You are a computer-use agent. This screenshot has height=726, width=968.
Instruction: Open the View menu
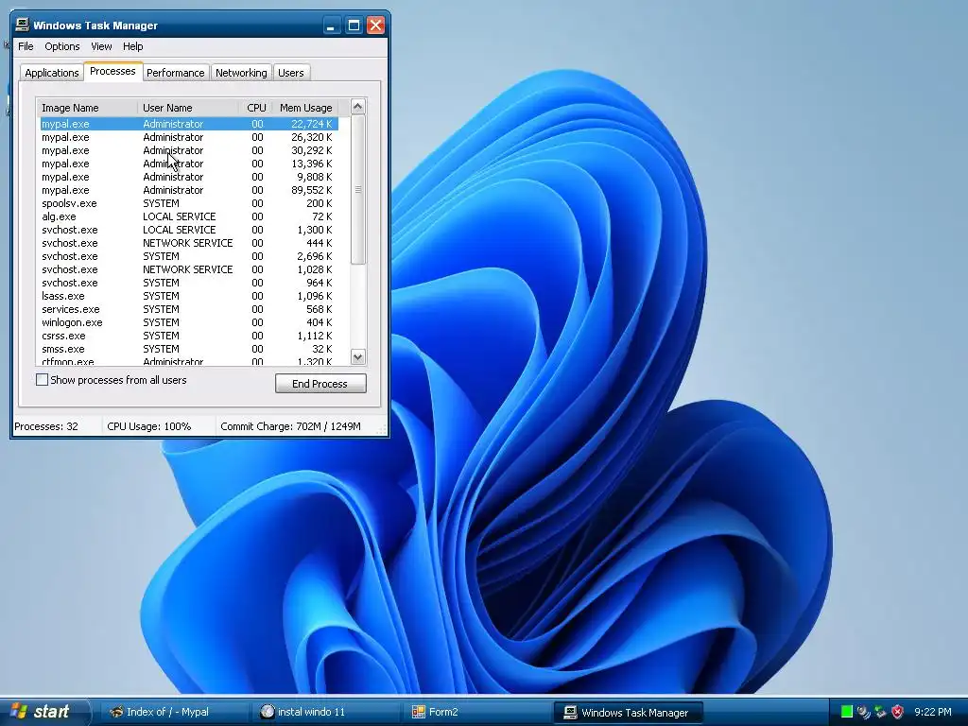tap(101, 46)
